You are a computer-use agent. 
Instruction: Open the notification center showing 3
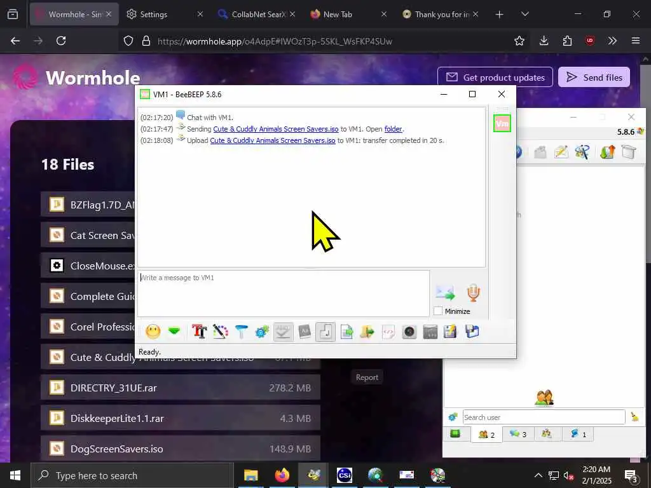tap(631, 476)
